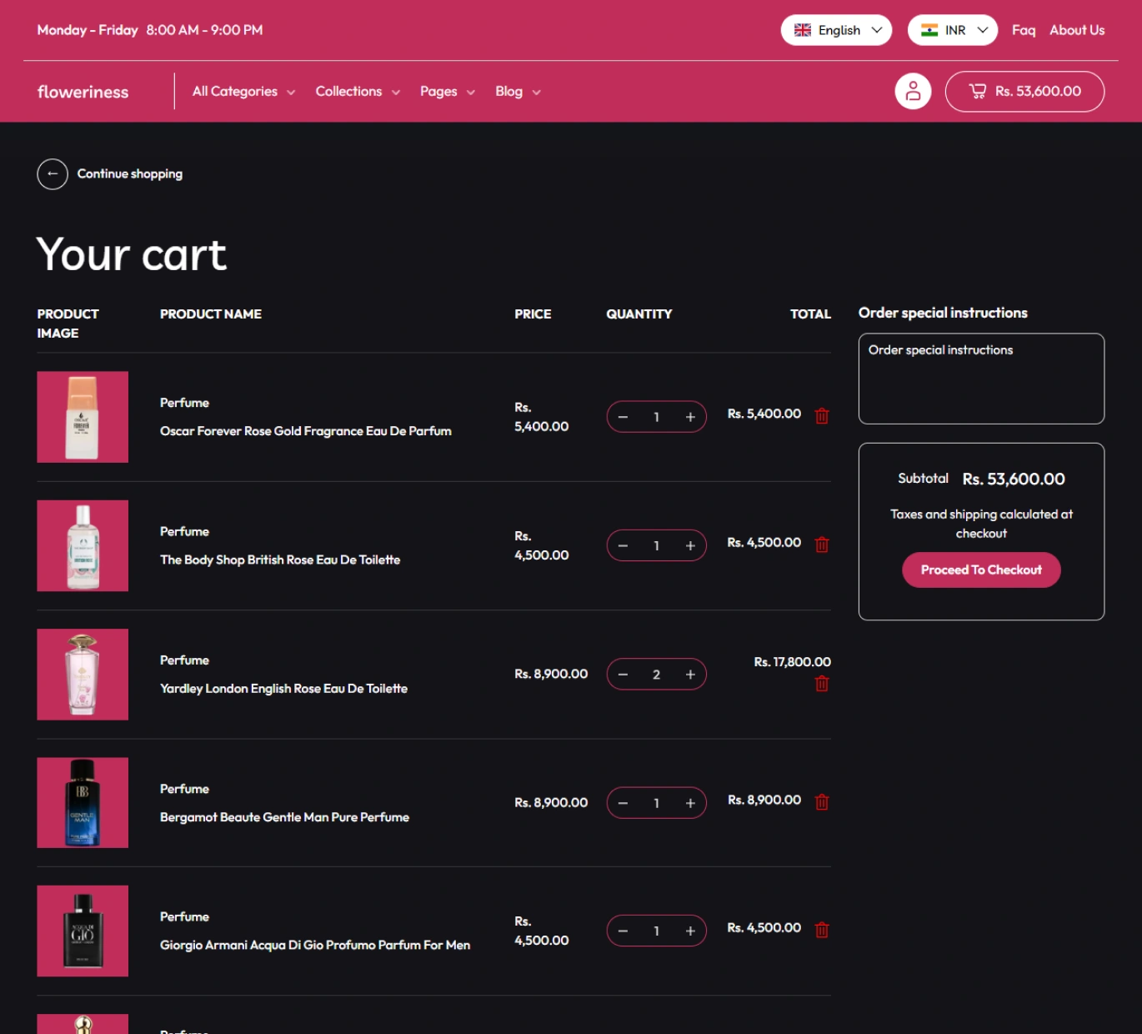
Task: Expand the Pages menu
Action: [x=448, y=92]
